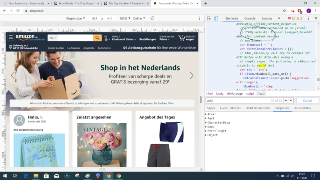Go to previous carousel slide arrow
This screenshot has width=320, height=180.
pos(13,76)
